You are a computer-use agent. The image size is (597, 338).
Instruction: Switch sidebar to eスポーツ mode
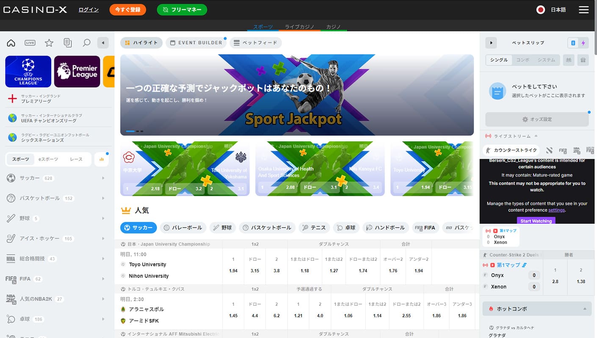[48, 159]
